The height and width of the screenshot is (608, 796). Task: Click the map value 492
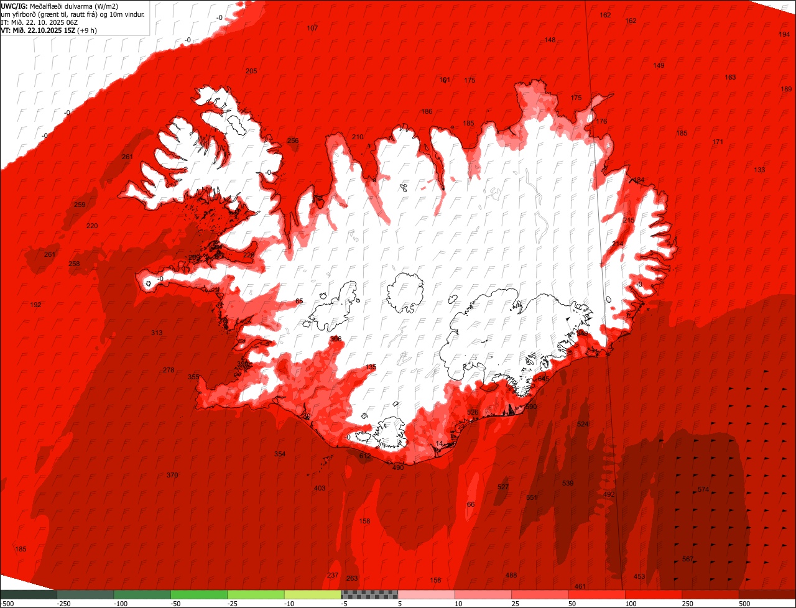(609, 495)
